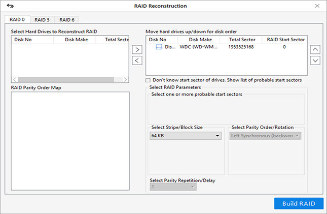The width and height of the screenshot is (327, 214).
Task: Click the RAID Start Sector column header
Action: [285, 40]
